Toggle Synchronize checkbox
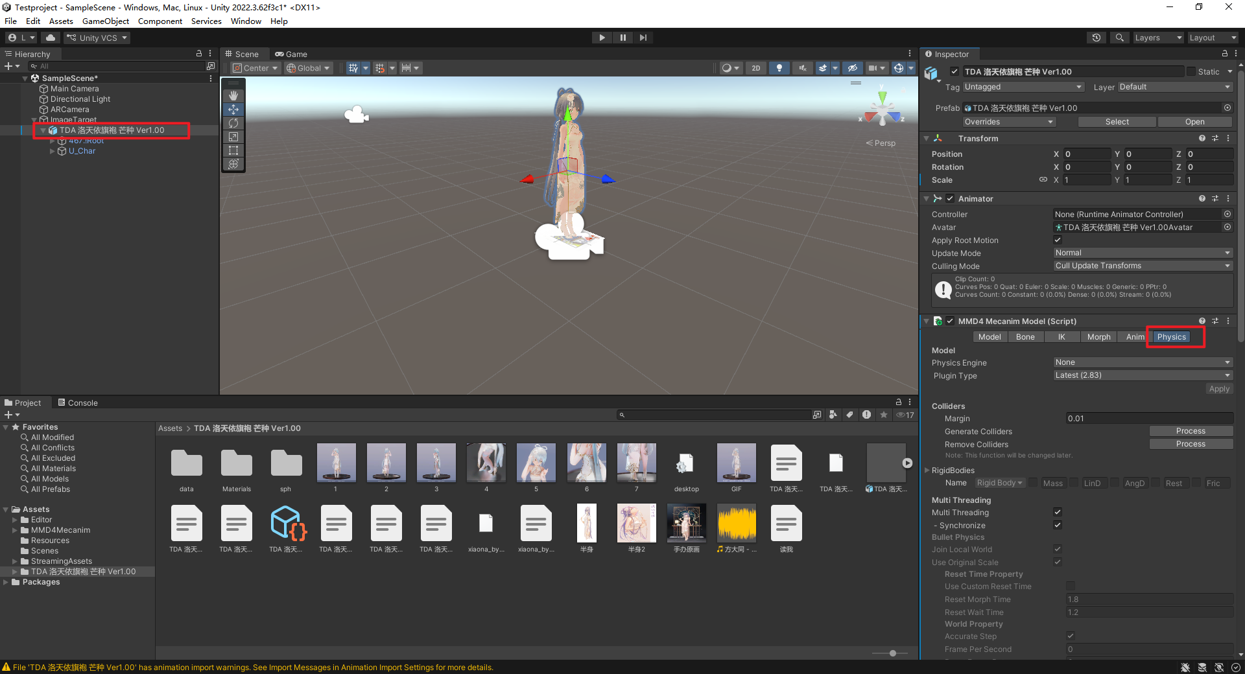This screenshot has width=1245, height=674. click(x=1058, y=525)
